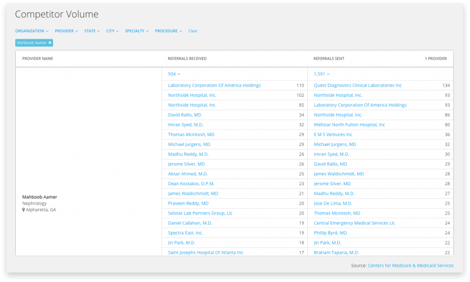Viewport: 470px width, 282px height.
Task: Click the Competitor Volume heading
Action: coord(56,14)
